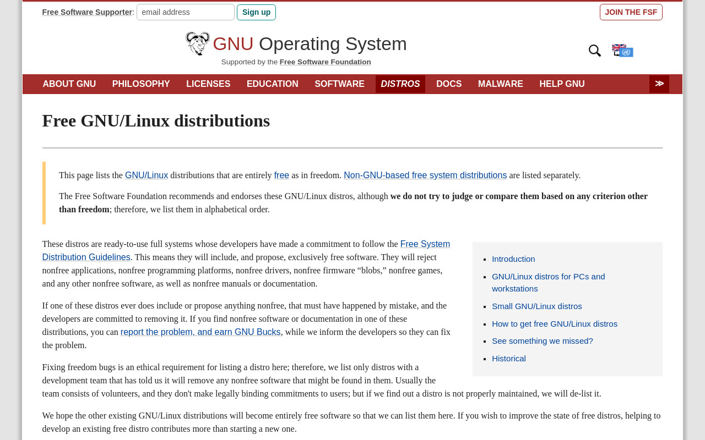This screenshot has width=705, height=440.
Task: Jump to the Historical section
Action: (509, 359)
